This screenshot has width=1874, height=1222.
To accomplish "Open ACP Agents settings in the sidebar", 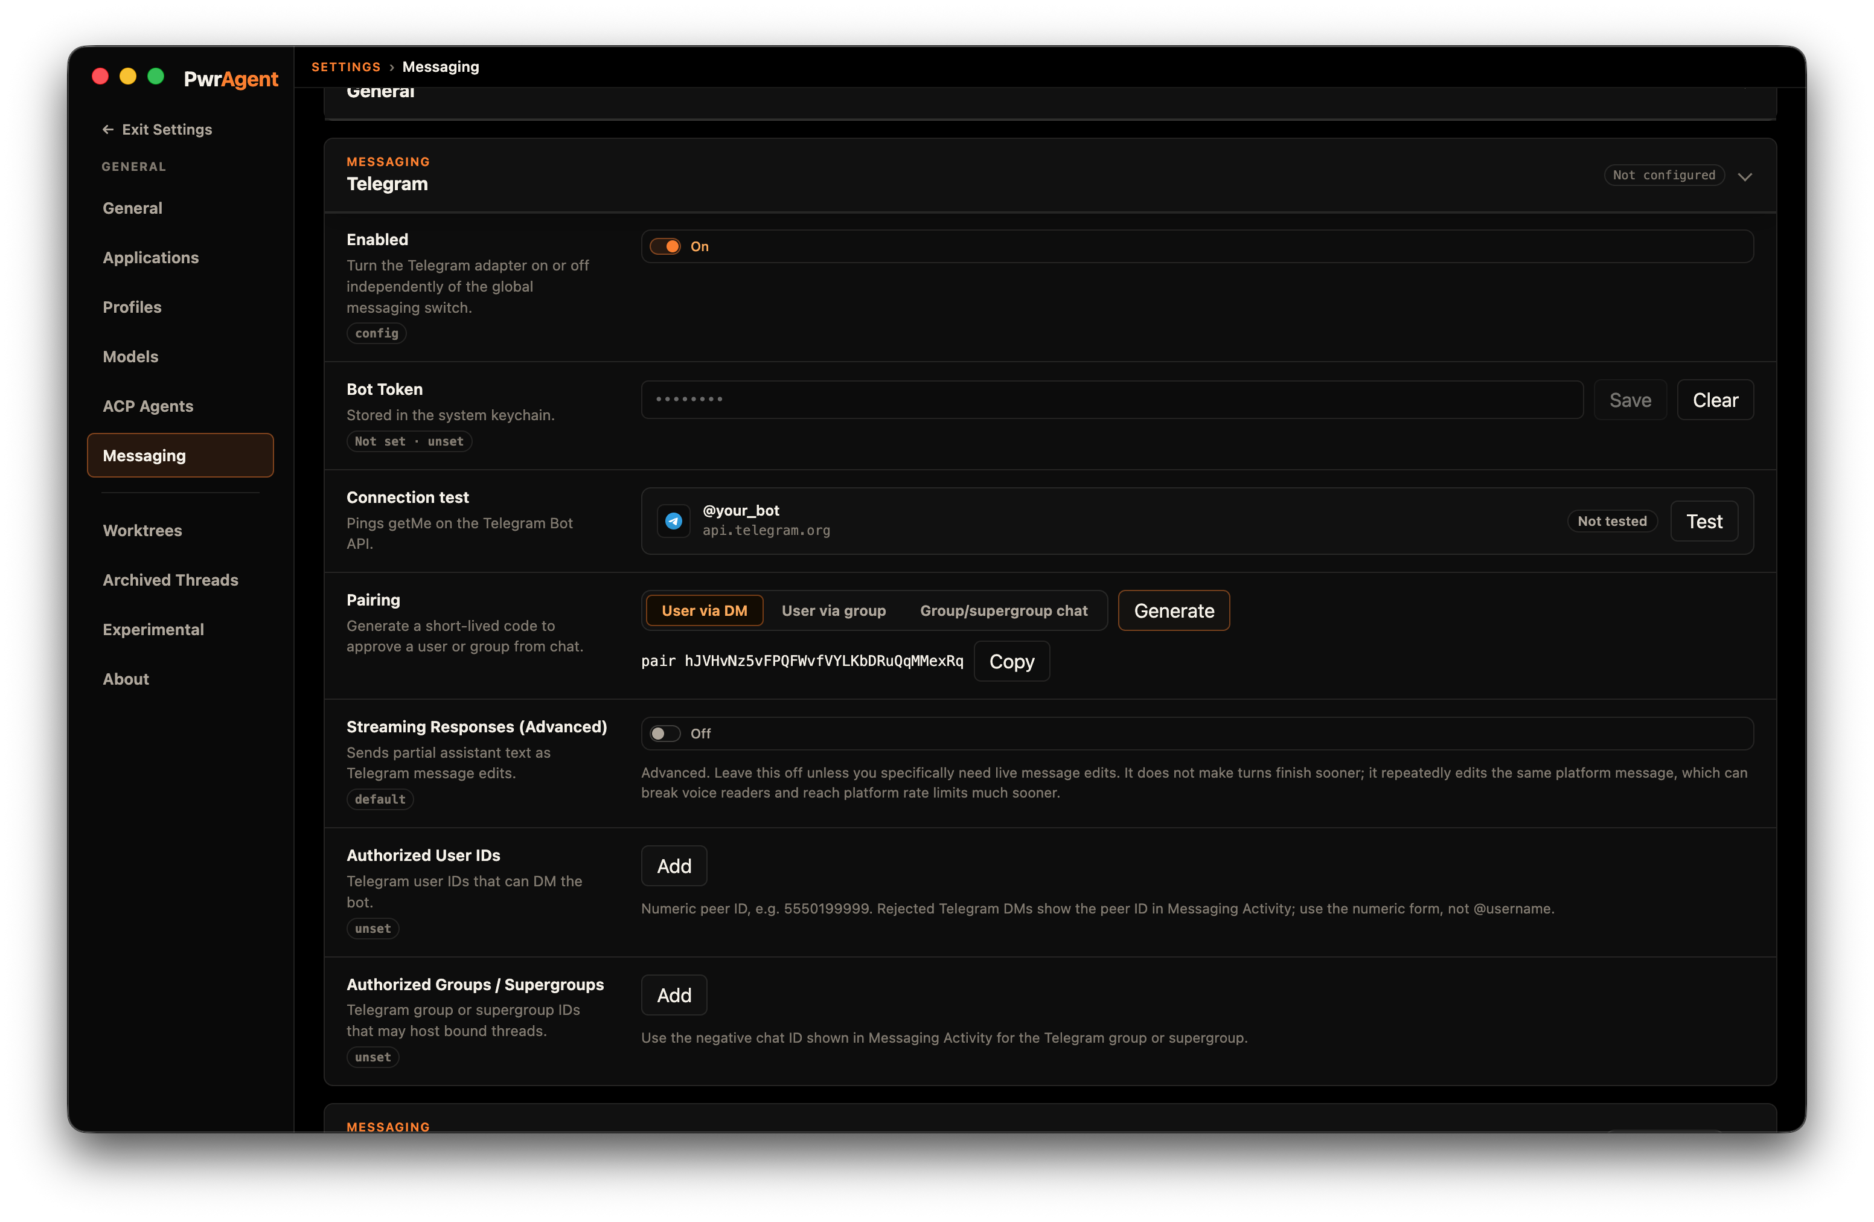I will (181, 406).
